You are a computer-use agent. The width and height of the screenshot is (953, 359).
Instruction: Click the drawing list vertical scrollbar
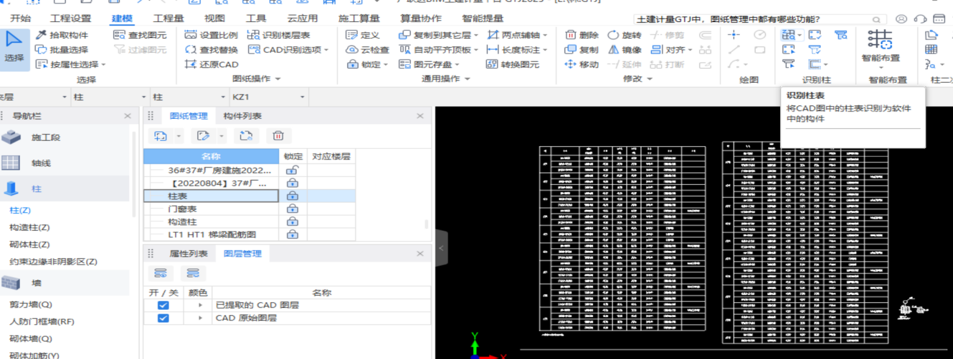[426, 224]
